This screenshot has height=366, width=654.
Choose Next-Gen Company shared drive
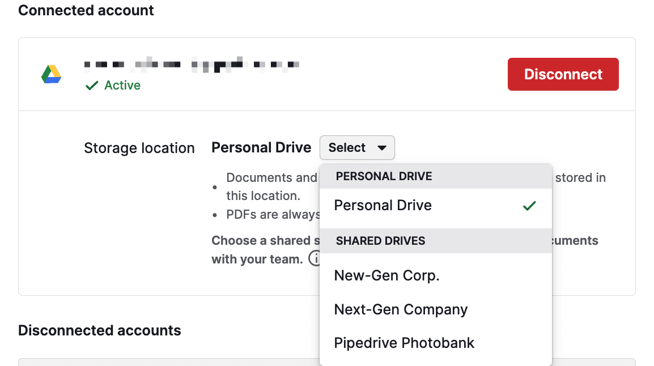[x=401, y=309]
